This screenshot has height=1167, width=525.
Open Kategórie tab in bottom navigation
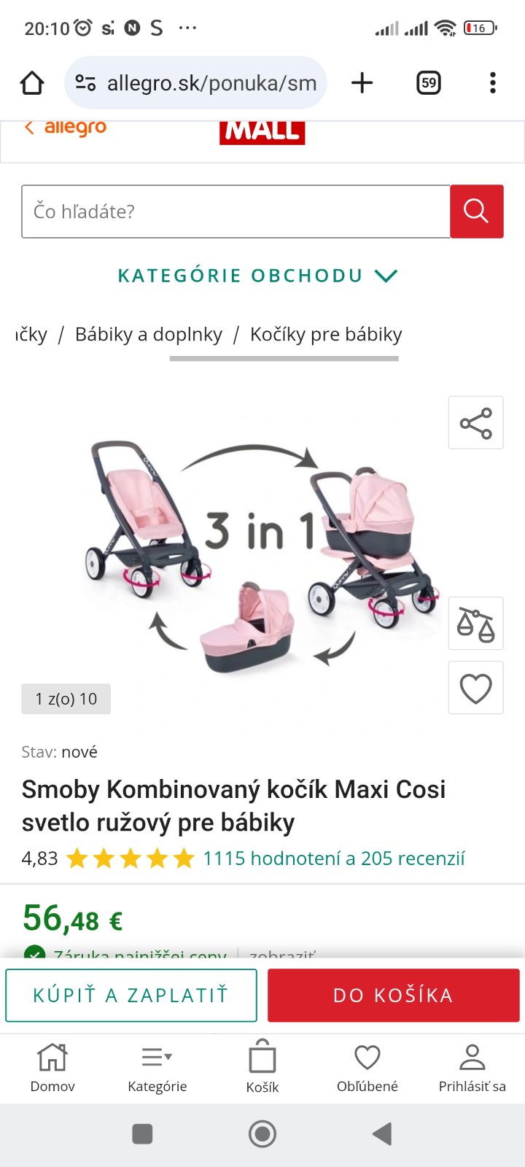click(x=157, y=1069)
